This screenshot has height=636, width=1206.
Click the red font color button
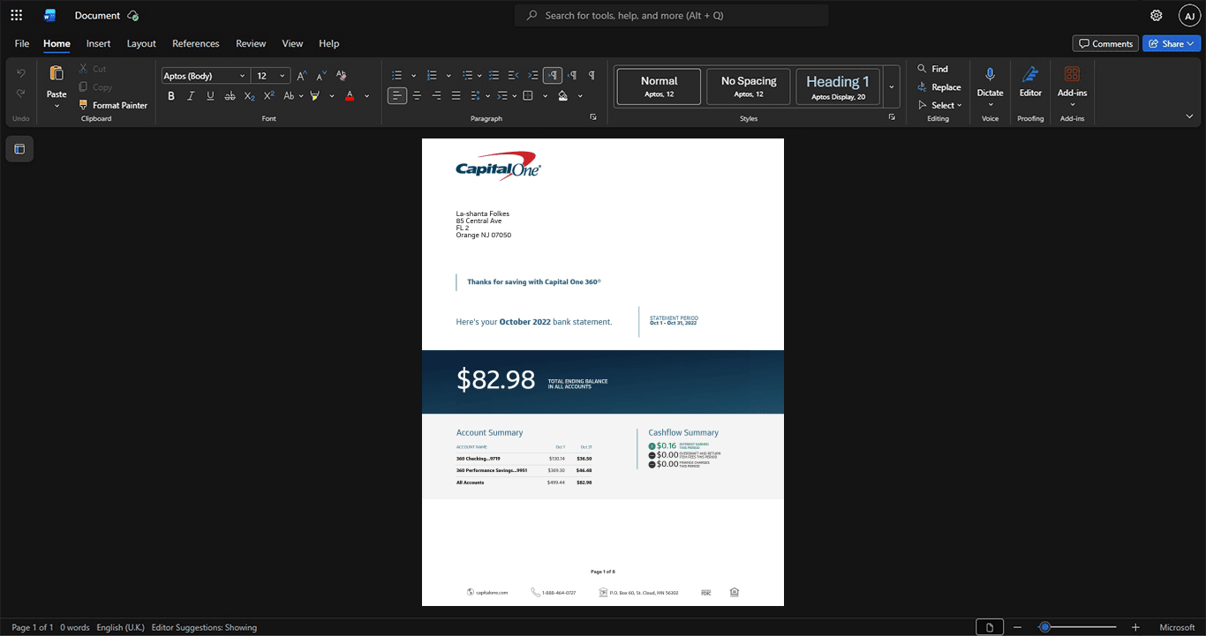(x=350, y=96)
